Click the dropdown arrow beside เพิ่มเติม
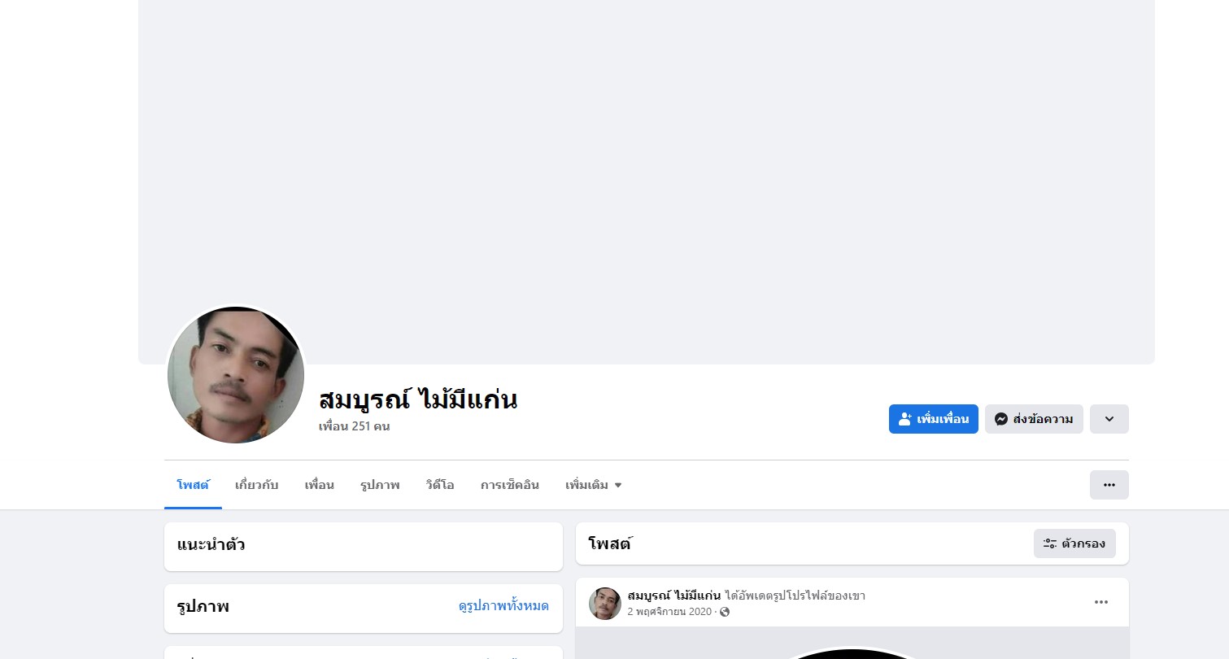 tap(618, 486)
